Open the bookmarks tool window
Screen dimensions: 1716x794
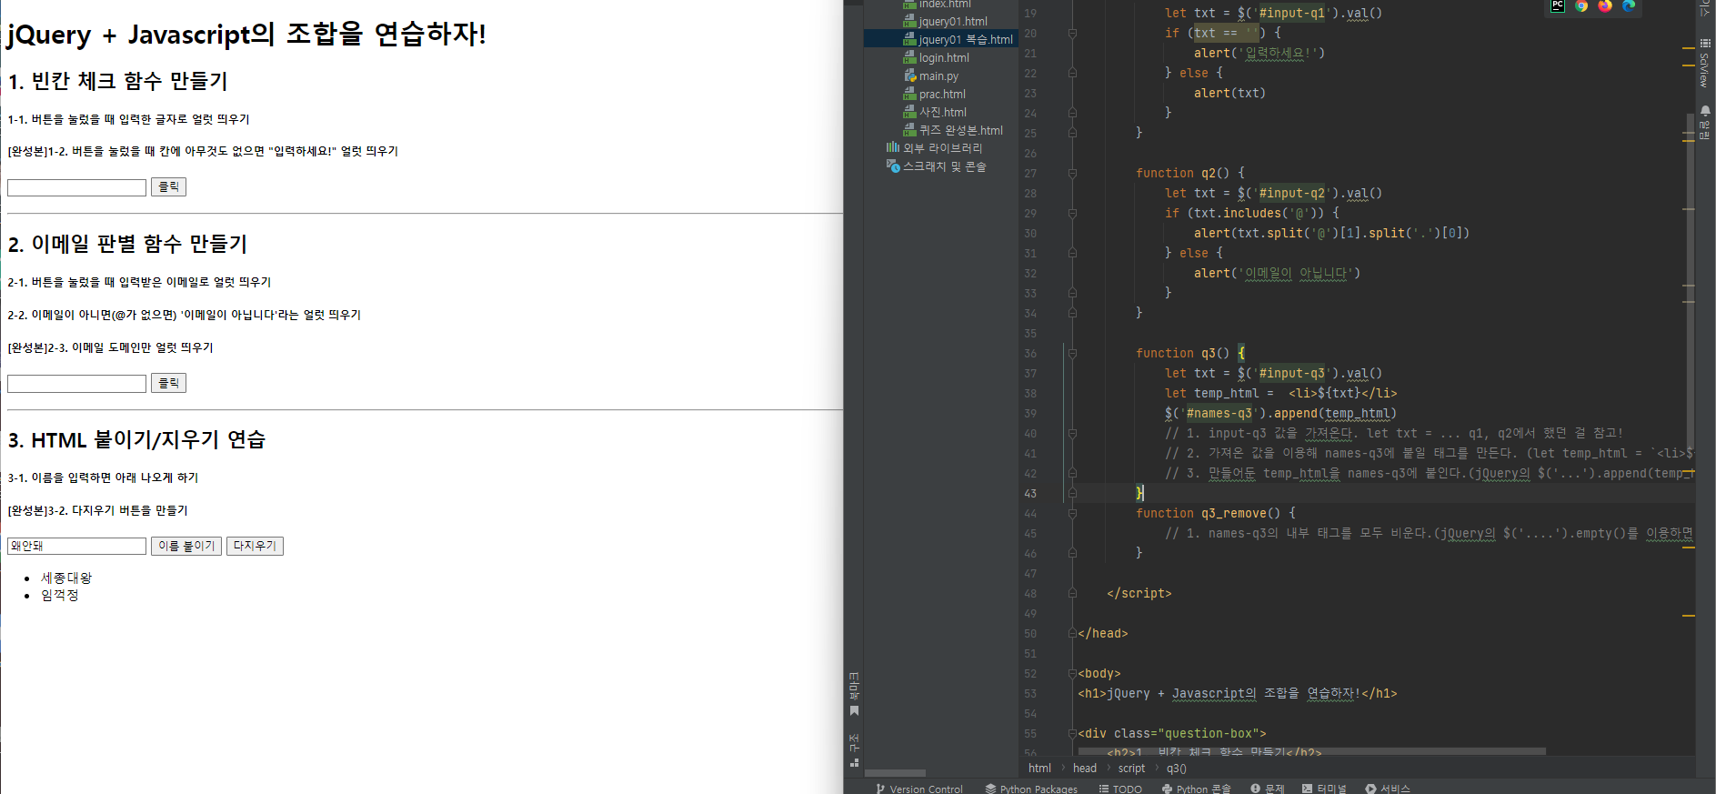(854, 695)
